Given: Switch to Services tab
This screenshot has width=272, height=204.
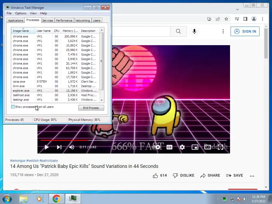Looking at the screenshot, I should click(x=48, y=20).
